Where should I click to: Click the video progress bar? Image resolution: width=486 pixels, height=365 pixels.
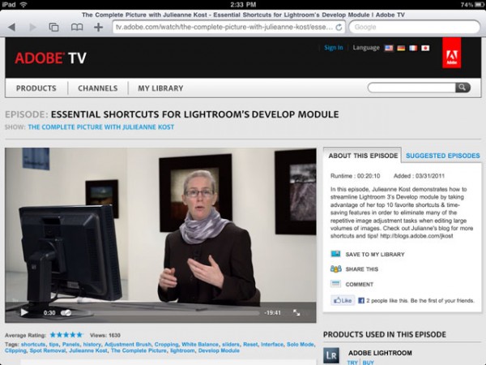click(162, 312)
